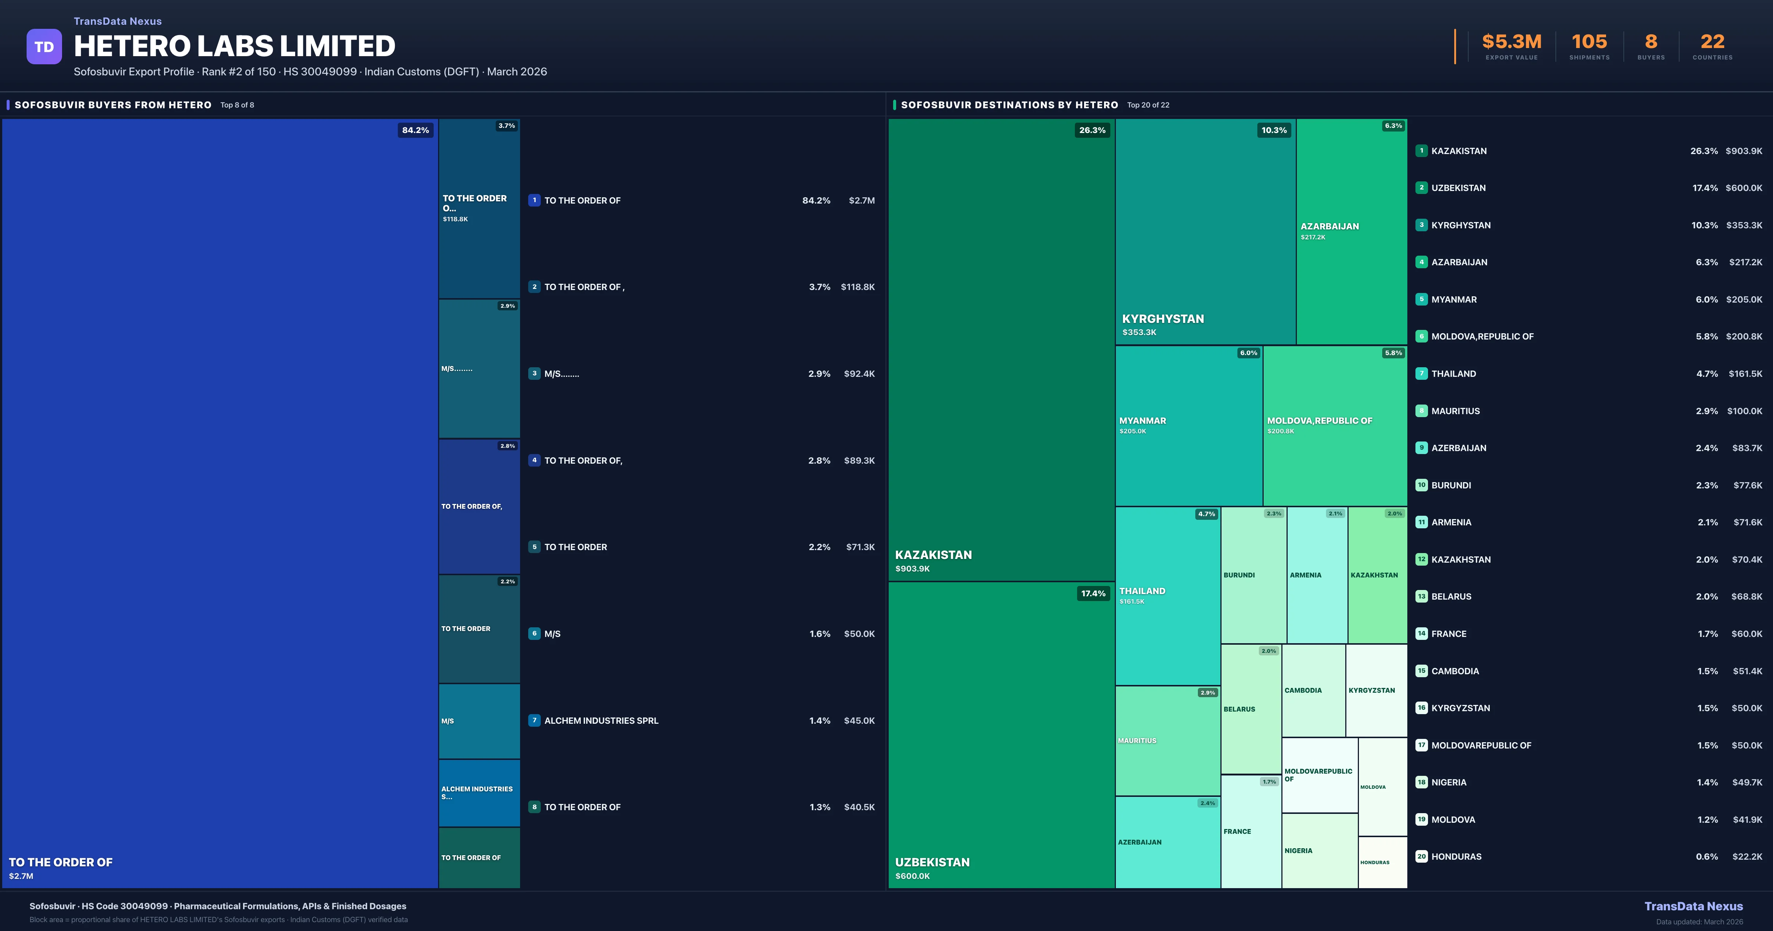1773x931 pixels.
Task: Click rank badge 1 next to KAZAKISTAN
Action: 1421,151
